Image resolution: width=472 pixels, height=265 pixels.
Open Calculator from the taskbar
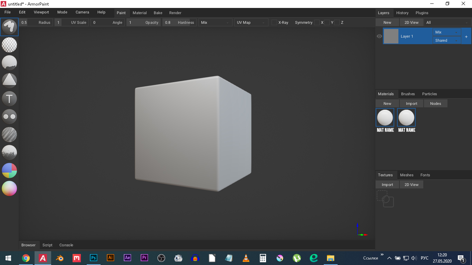[263, 258]
